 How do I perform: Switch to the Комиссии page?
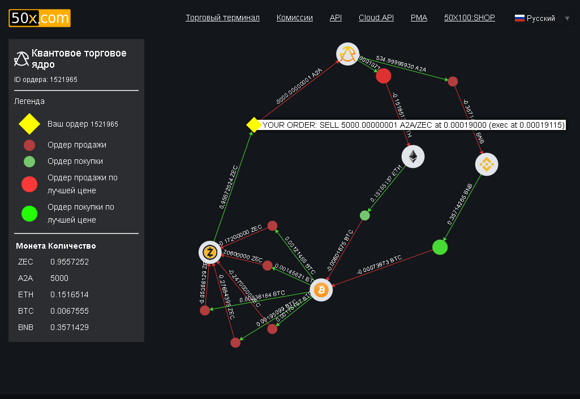[294, 18]
